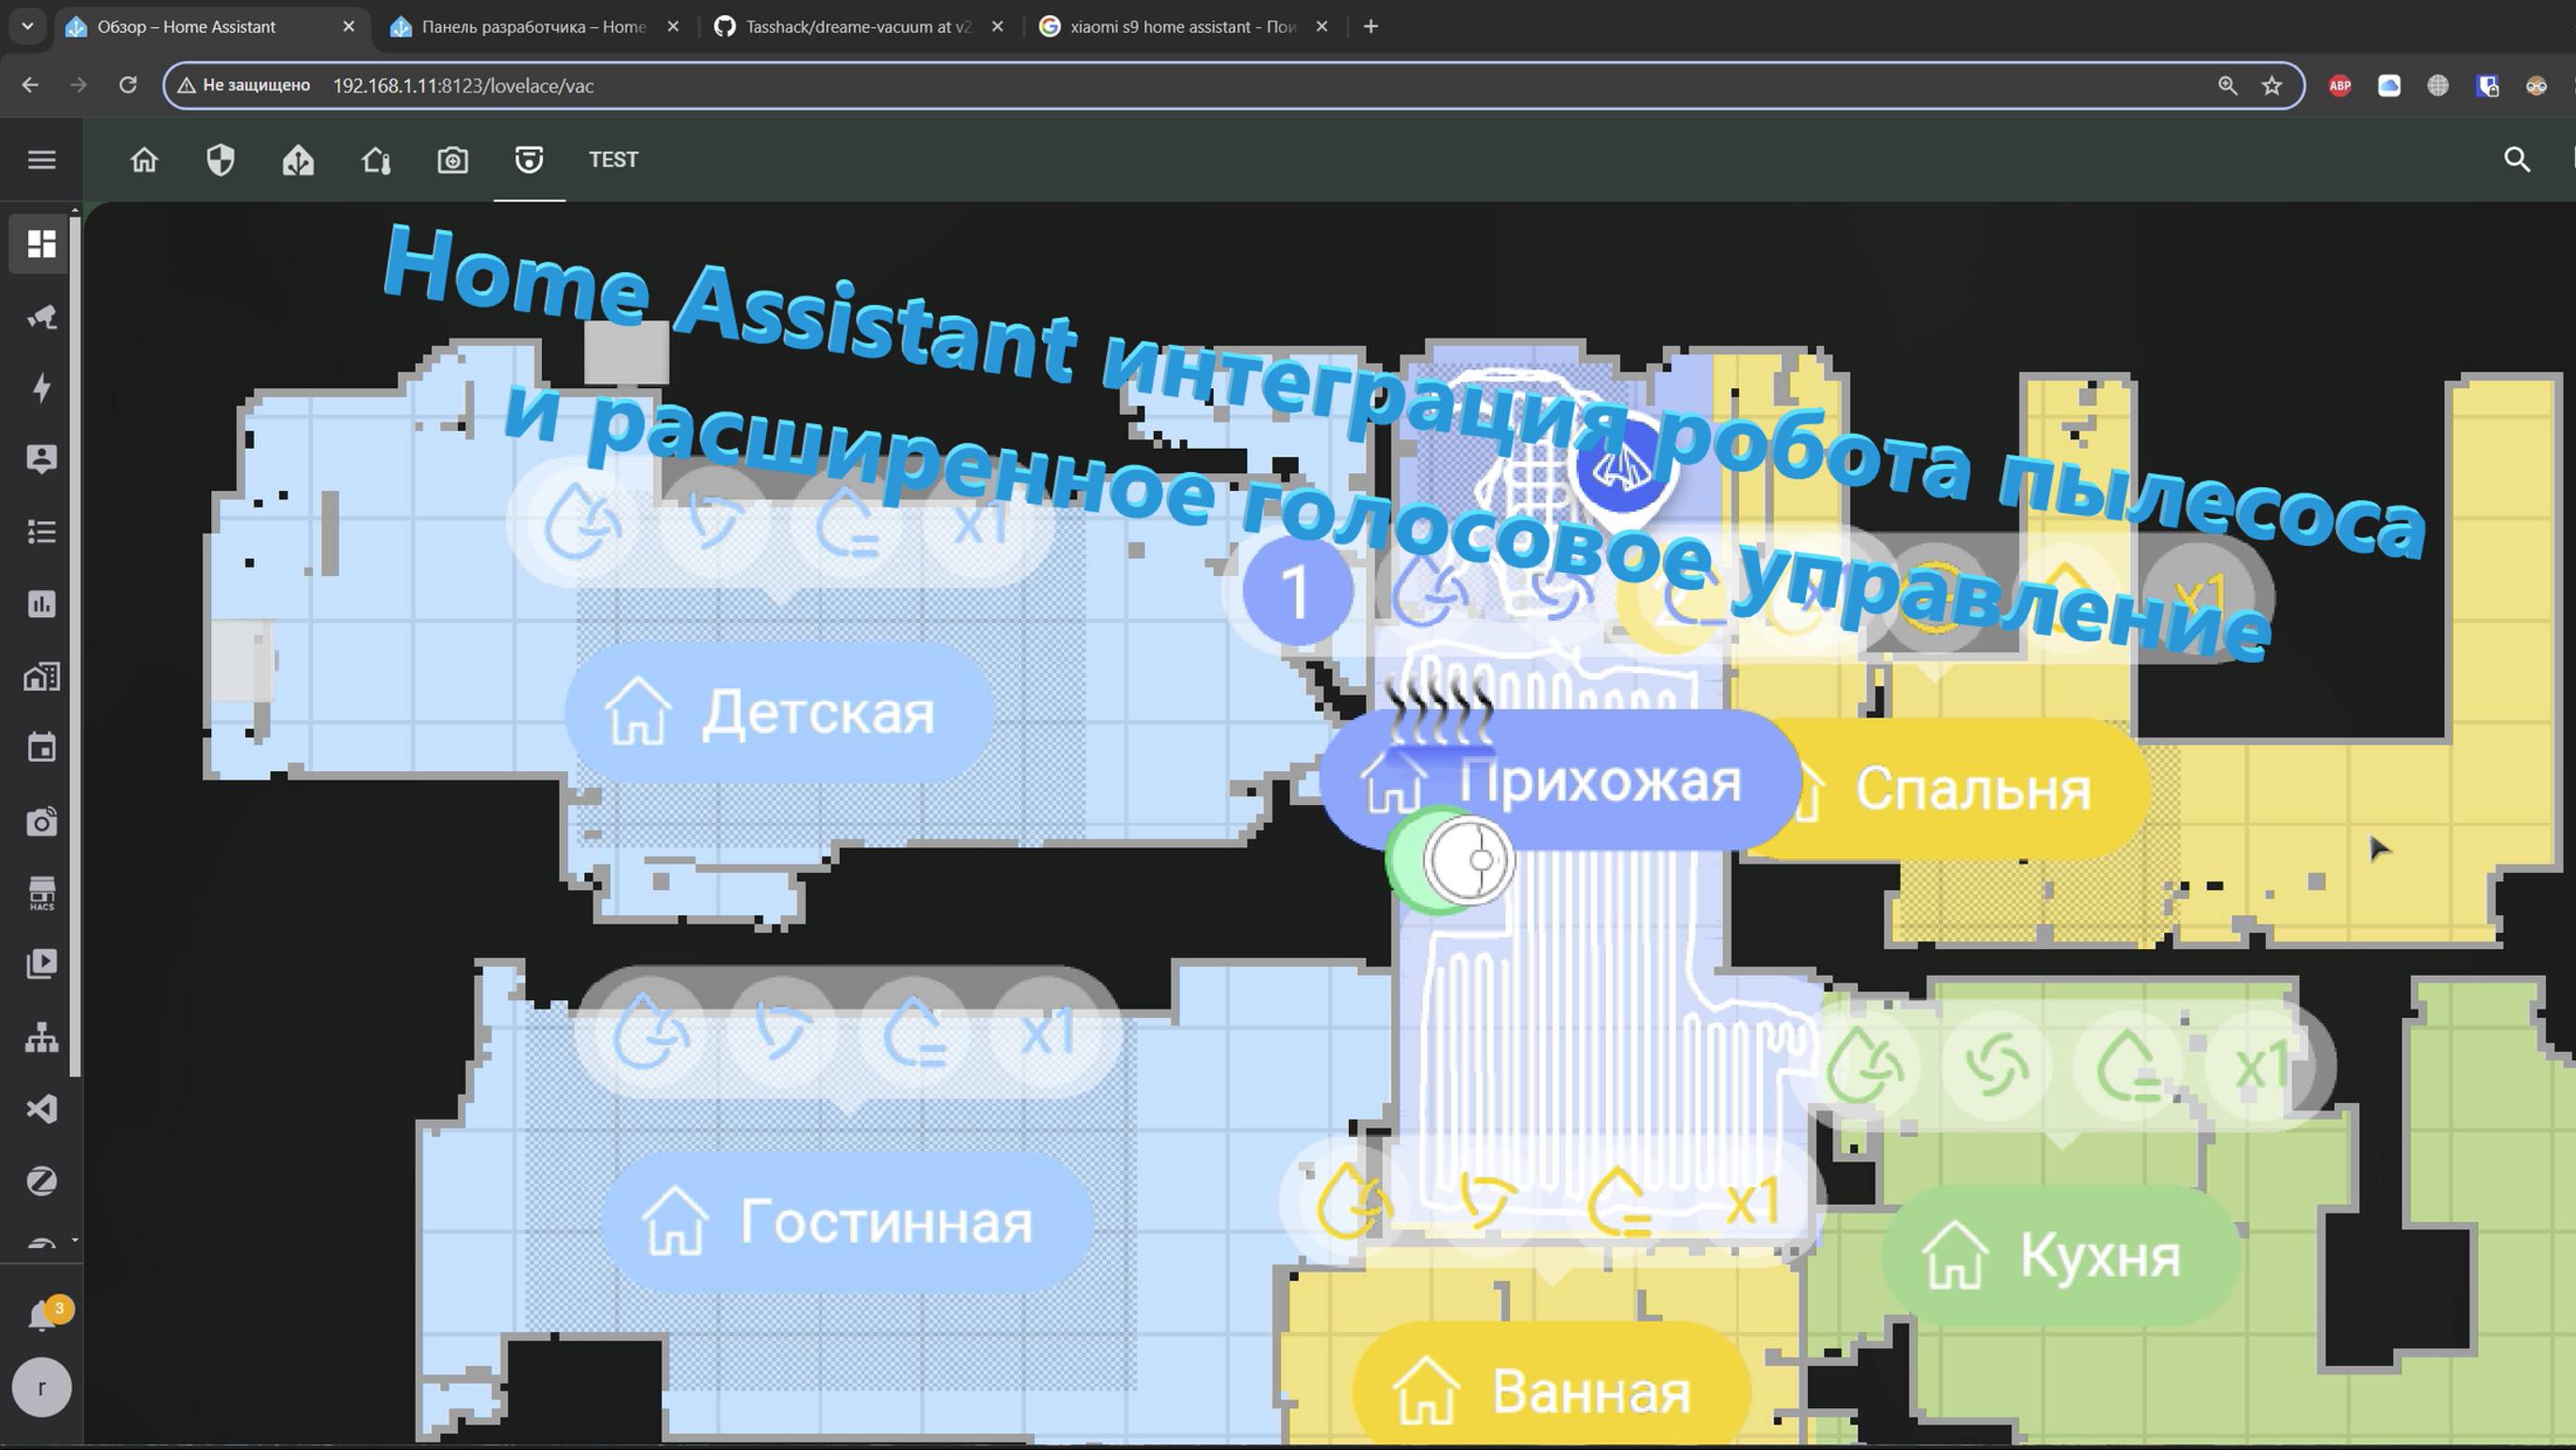Open the HACS sidebar icon
This screenshot has width=2576, height=1450.
(41, 893)
